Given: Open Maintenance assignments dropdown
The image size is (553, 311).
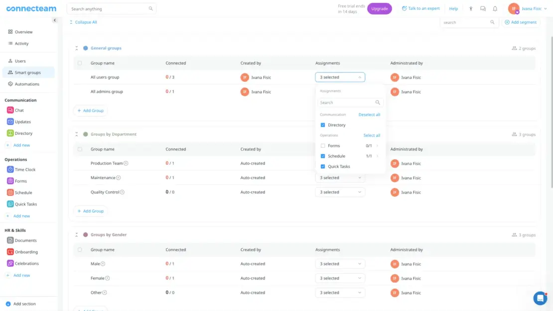Looking at the screenshot, I should coord(340,178).
